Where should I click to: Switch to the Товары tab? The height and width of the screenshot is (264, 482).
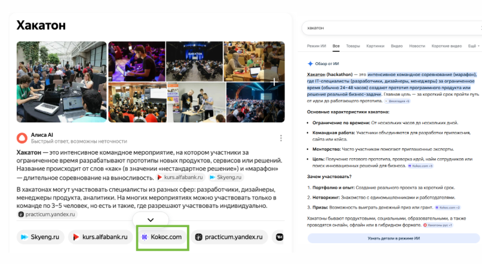[353, 46]
